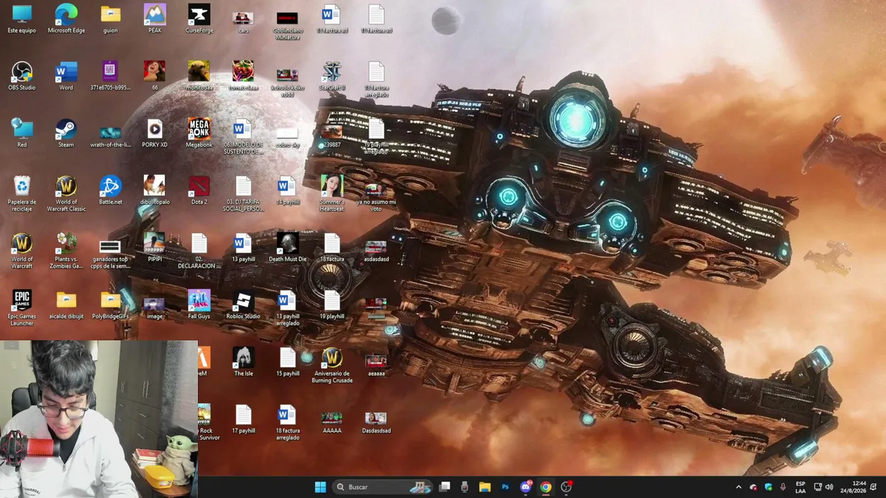
Task: Select the 15 payhill text file
Action: click(x=287, y=362)
